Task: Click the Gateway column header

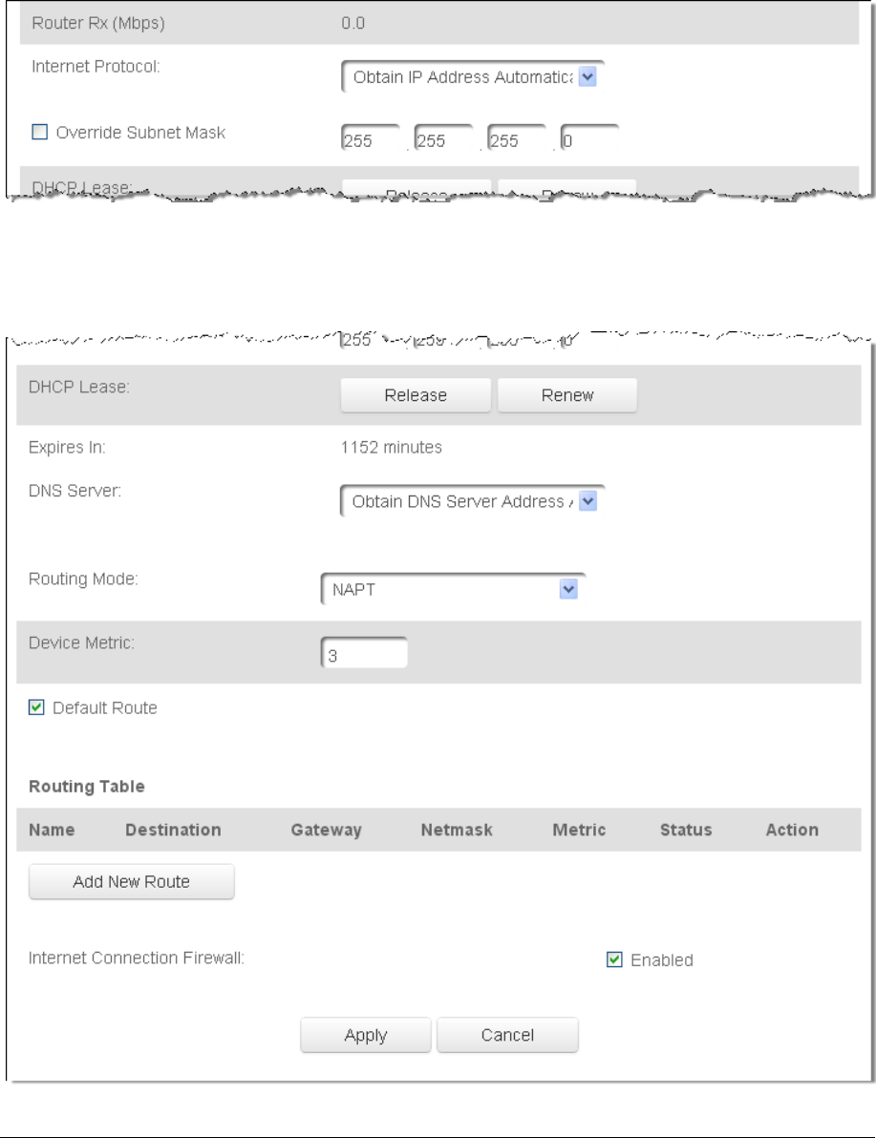Action: [x=326, y=831]
